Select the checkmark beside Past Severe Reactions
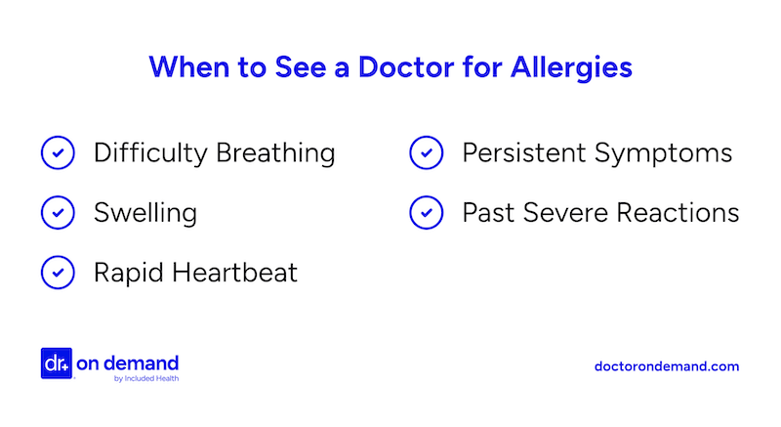Image resolution: width=781 pixels, height=427 pixels. pyautogui.click(x=427, y=212)
